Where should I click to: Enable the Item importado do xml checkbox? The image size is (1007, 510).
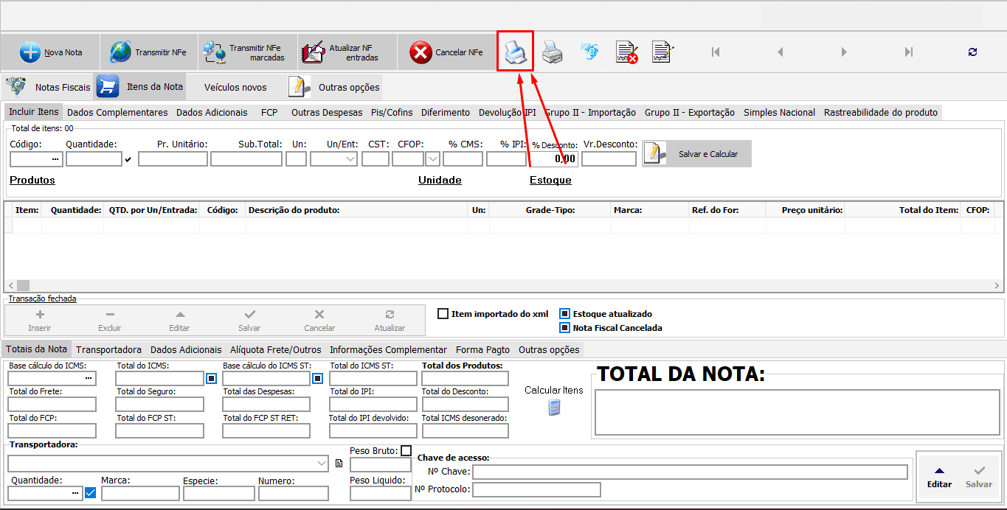pos(443,313)
